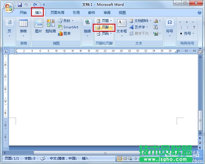205x164 pixels.
Task: Open the 形状 shapes gallery
Action: [66, 21]
